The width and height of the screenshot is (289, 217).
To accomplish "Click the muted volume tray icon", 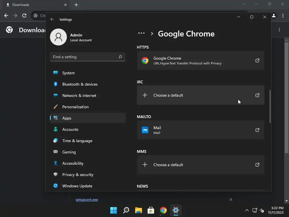I will (262, 210).
